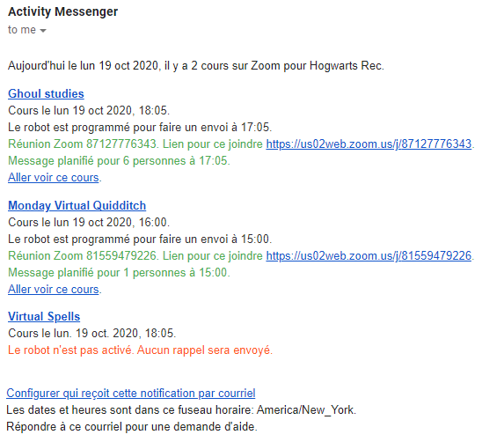Click the green text 'Réunion Zoom 81559479226'
Viewport: 482px width, 442px height.
point(82,256)
